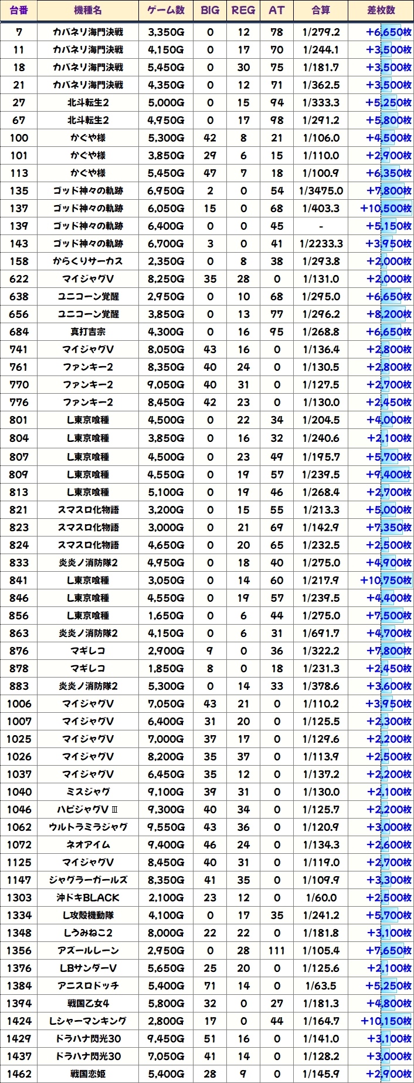
Task: Click the 戦国恋姫 machine name in last row
Action: tap(88, 1074)
